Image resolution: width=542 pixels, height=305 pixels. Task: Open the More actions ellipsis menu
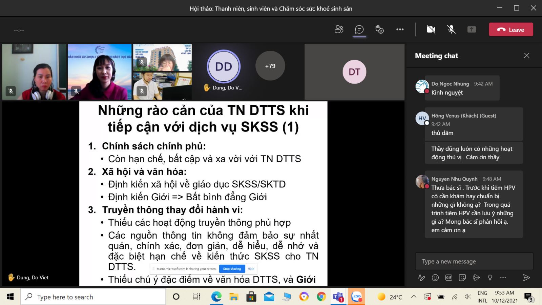click(400, 29)
